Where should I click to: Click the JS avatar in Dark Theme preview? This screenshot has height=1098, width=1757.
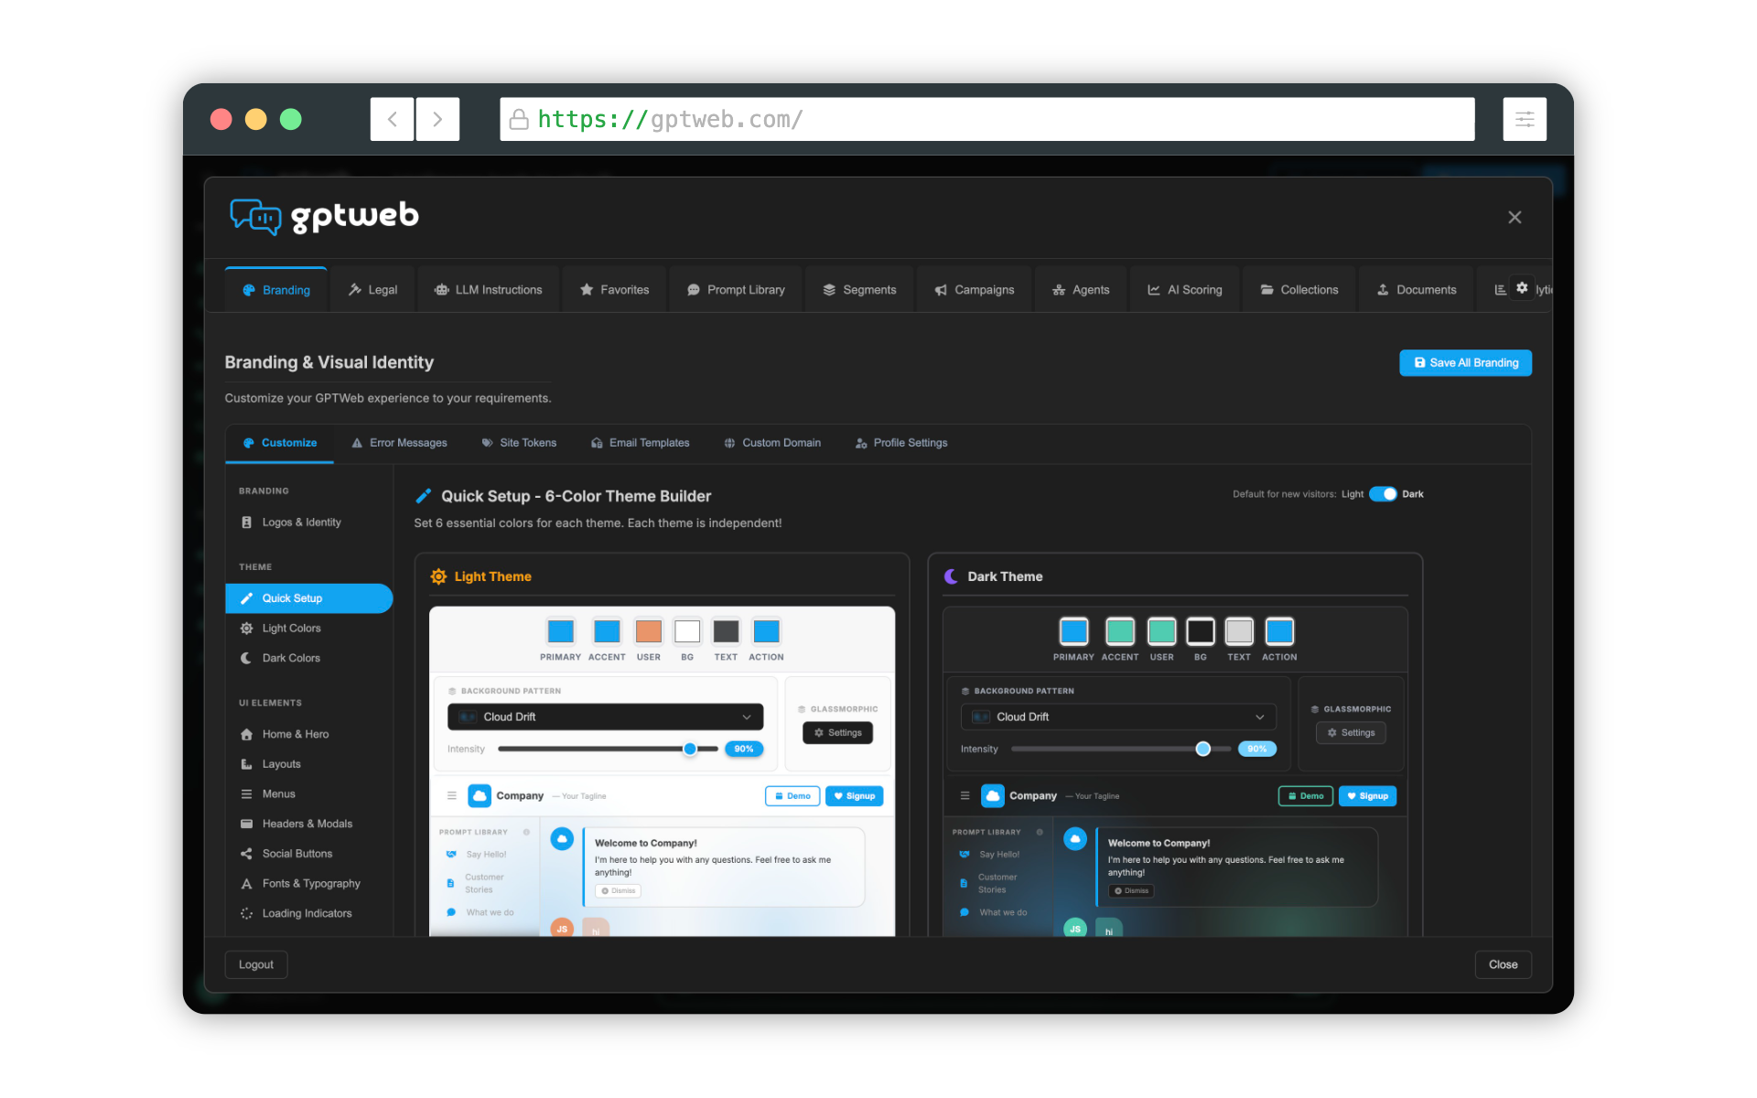pyautogui.click(x=1075, y=928)
